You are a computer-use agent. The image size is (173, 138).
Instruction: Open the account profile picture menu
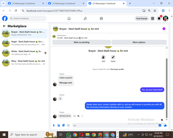165,18
